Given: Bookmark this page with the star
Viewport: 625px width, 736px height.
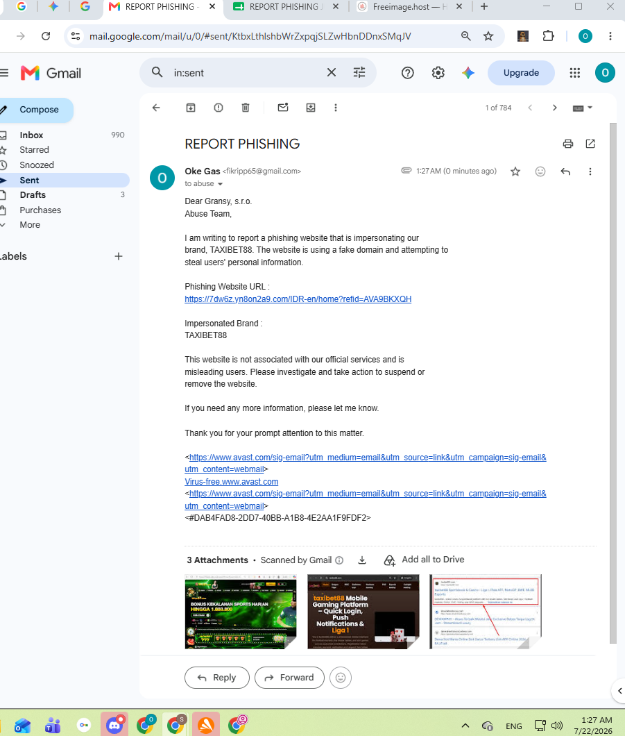Looking at the screenshot, I should pyautogui.click(x=488, y=36).
